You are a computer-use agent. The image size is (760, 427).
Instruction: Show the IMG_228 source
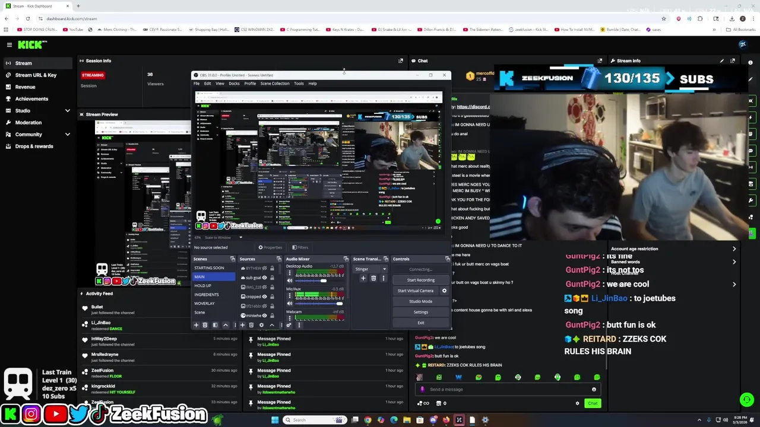(x=265, y=287)
